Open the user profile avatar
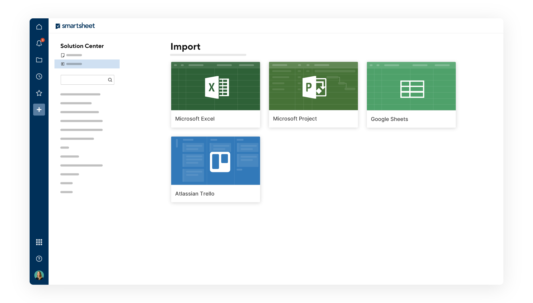The height and width of the screenshot is (303, 533). (x=39, y=275)
